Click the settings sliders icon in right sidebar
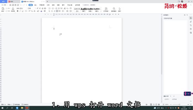 [x=191, y=25]
